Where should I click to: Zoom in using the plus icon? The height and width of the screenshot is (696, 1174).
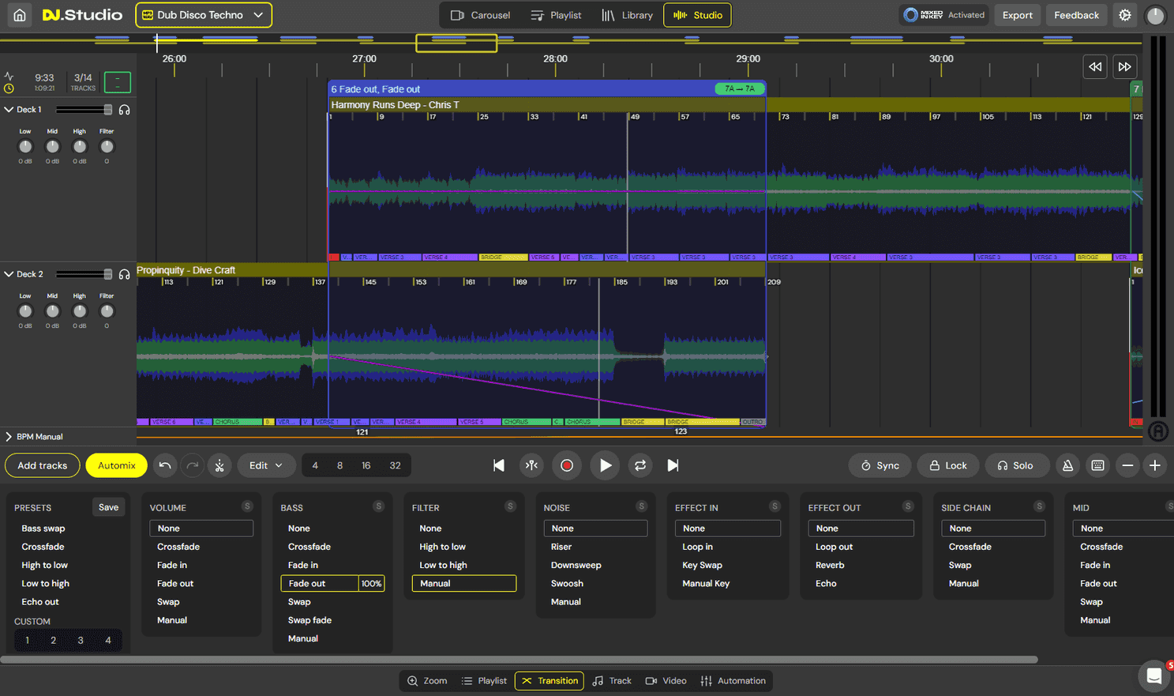(x=1155, y=465)
